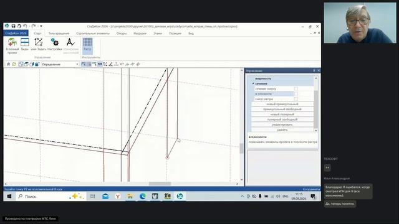Click the second highlighted snap mode icon
399x224 pixels.
89,64
